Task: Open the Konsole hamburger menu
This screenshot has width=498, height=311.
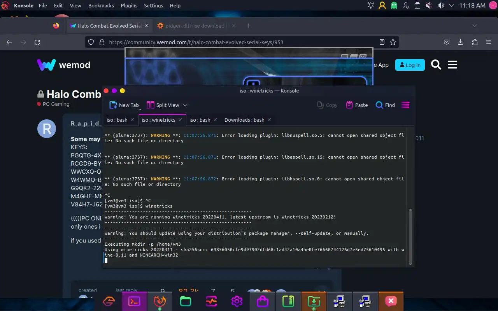Action: tap(405, 105)
